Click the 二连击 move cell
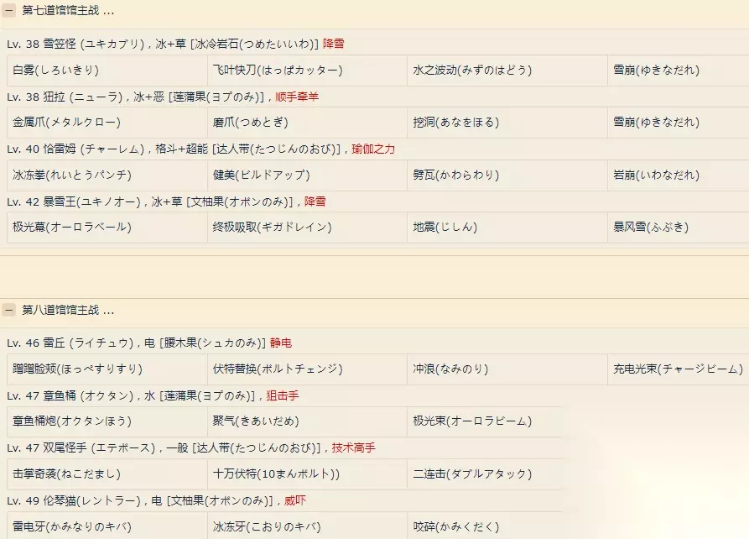Image resolution: width=749 pixels, height=539 pixels. (485, 474)
